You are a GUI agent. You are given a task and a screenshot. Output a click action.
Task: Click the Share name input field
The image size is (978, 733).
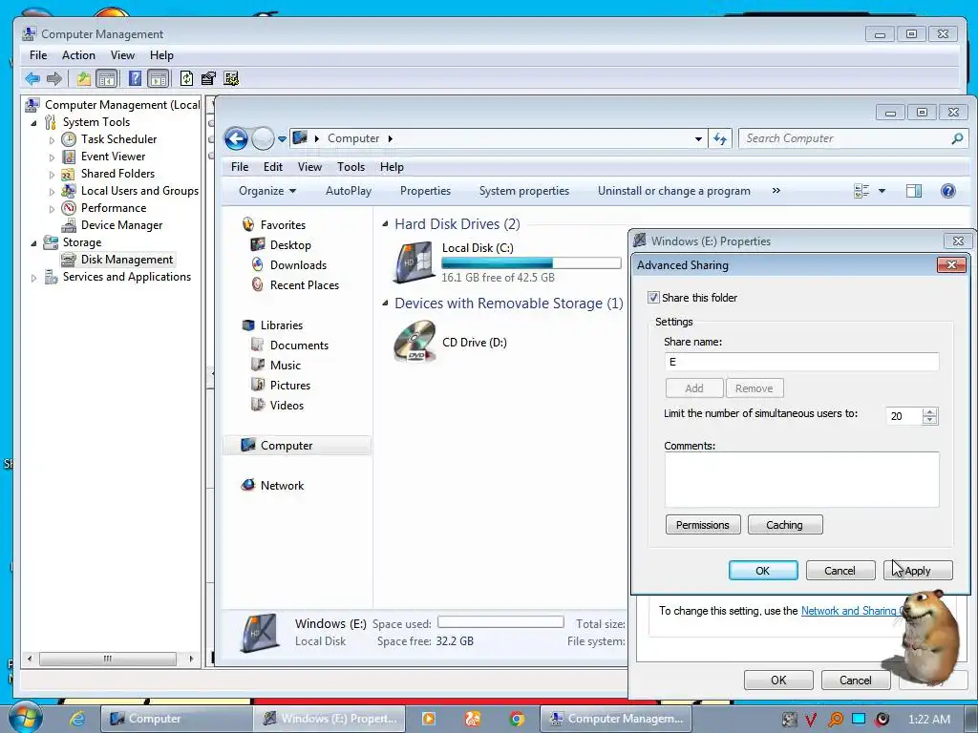(801, 362)
